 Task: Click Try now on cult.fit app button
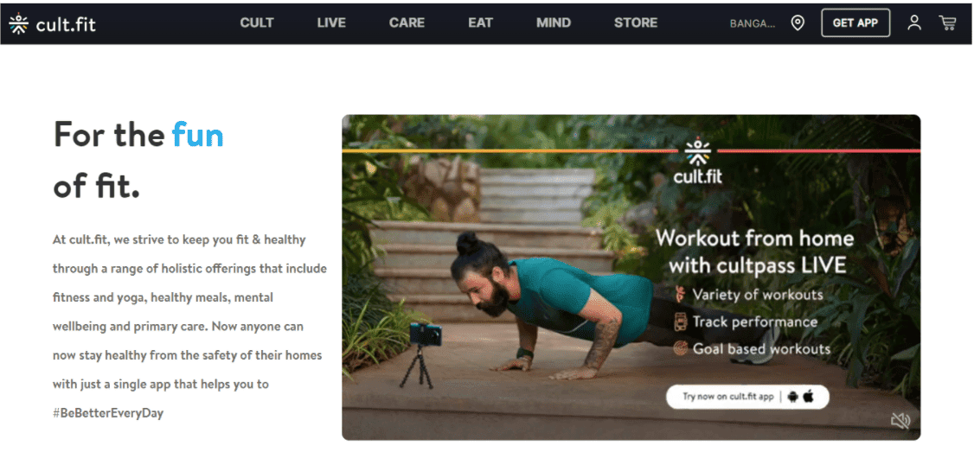coord(748,397)
